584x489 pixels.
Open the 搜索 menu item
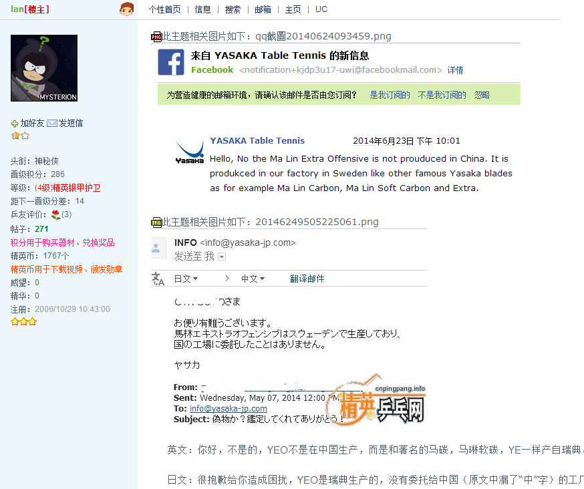[x=233, y=9]
